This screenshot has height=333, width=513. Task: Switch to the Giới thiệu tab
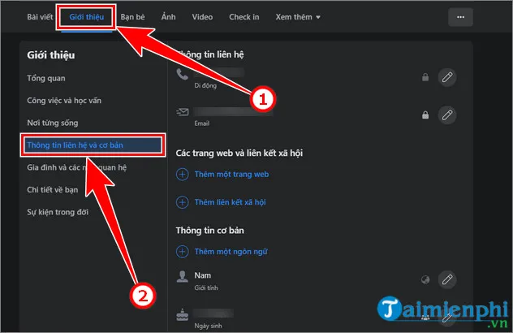point(86,17)
